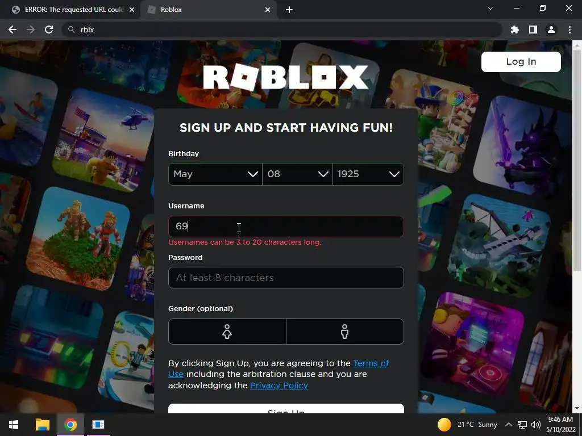Go back with the browser back arrow
The height and width of the screenshot is (436, 582).
click(x=13, y=30)
